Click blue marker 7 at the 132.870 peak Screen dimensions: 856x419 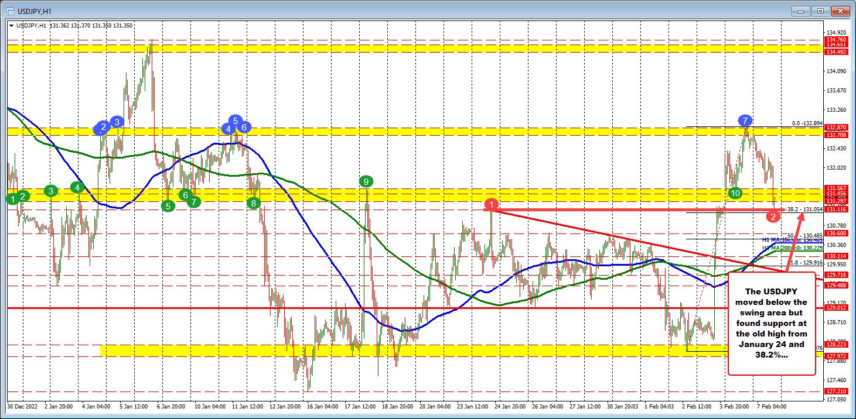point(745,121)
